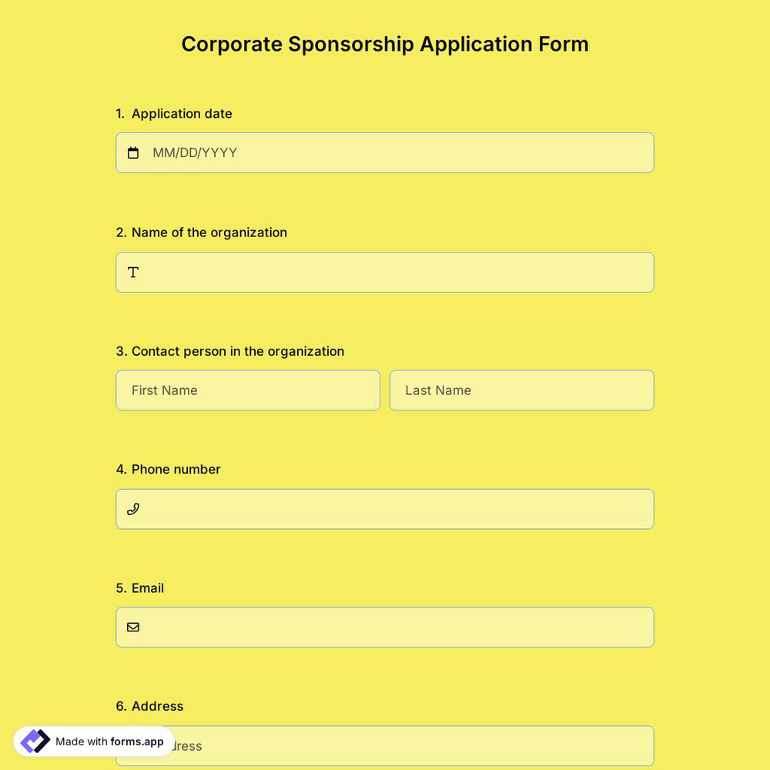Select the First Name input field
The height and width of the screenshot is (770, 770).
pos(247,390)
